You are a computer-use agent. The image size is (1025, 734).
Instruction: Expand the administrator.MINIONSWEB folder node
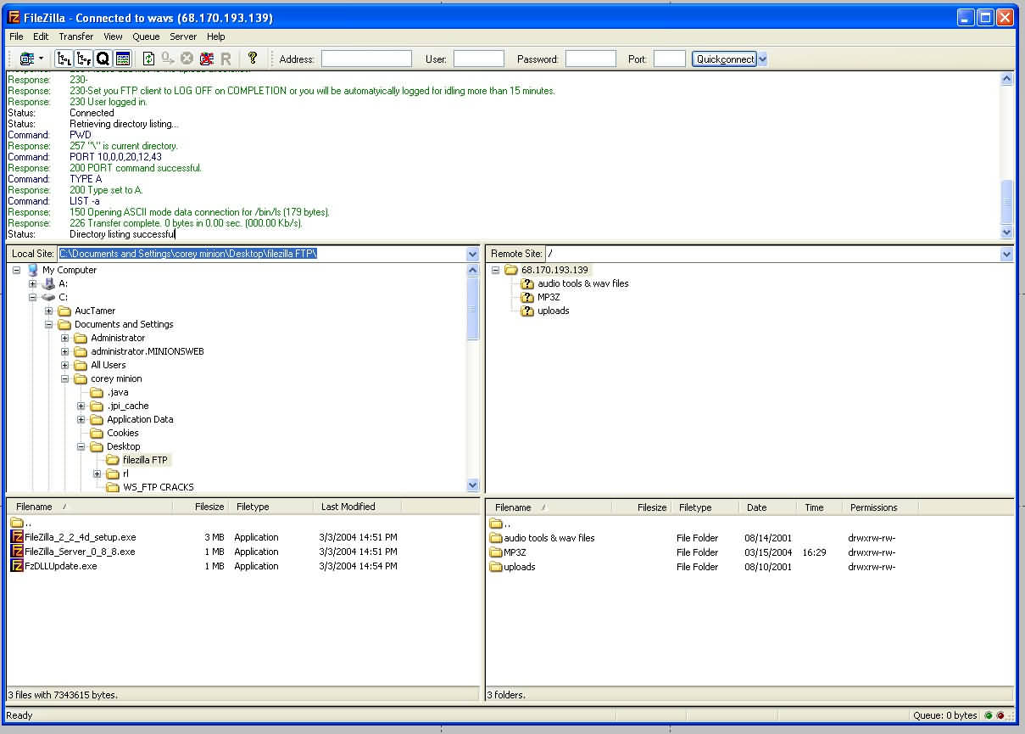pyautogui.click(x=64, y=351)
